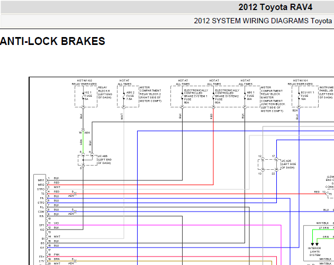Screen dimensions: 334x265
Task: Click the 'MRI1' terminal label
Action: pos(41,180)
